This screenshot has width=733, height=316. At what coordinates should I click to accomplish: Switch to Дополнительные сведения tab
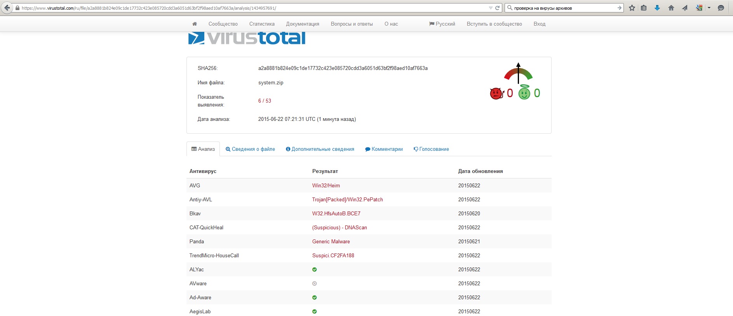[x=320, y=149]
